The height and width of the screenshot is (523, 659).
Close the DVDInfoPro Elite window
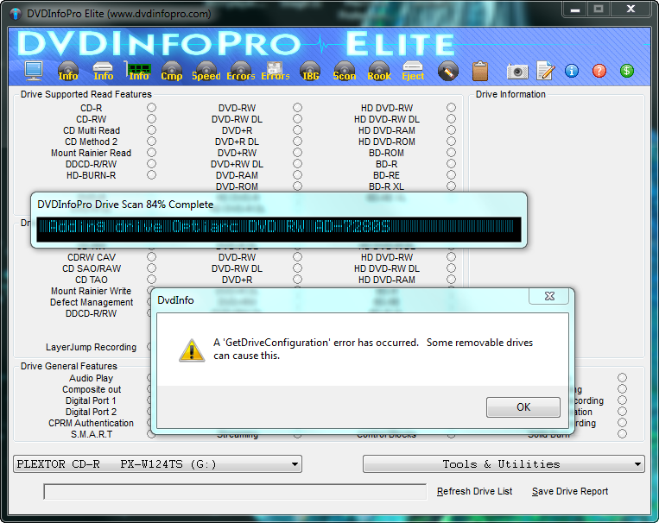[x=630, y=9]
